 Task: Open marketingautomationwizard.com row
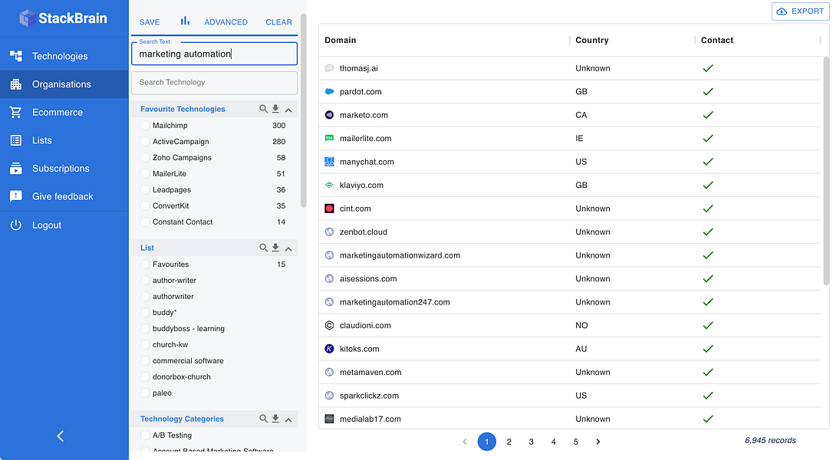coord(569,255)
